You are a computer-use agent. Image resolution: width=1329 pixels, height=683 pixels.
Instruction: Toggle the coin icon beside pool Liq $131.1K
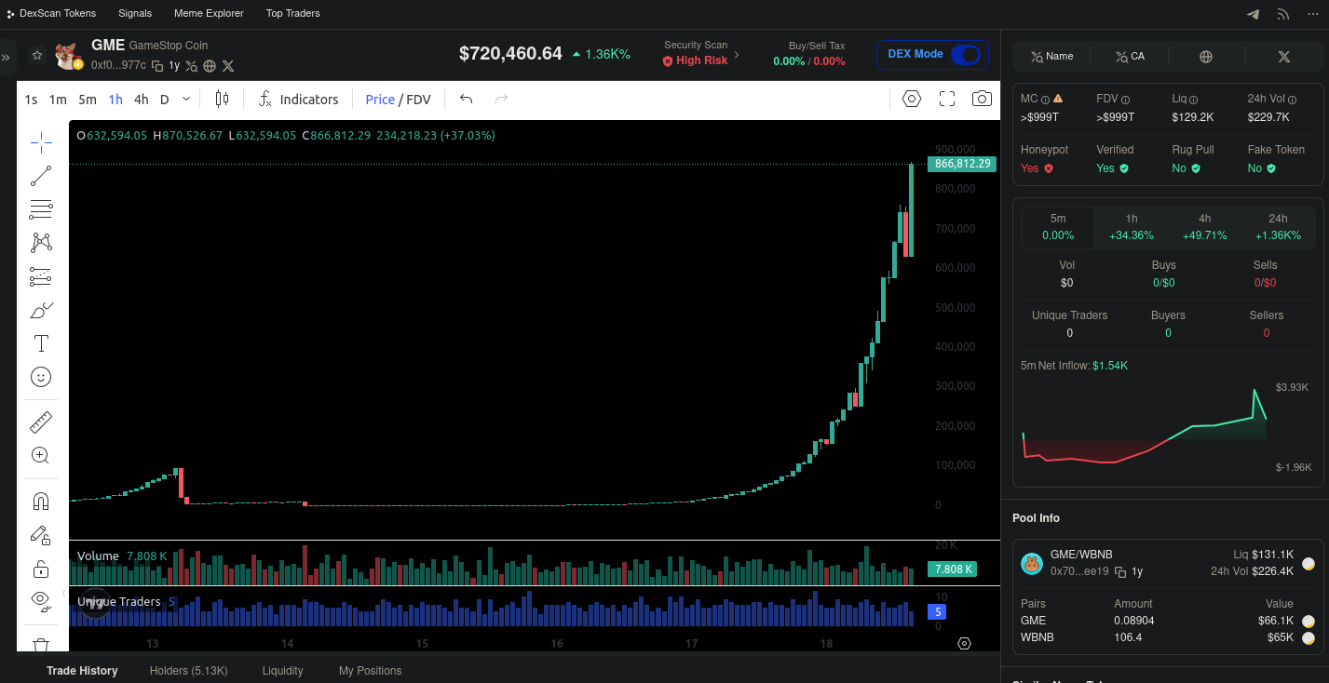1309,563
